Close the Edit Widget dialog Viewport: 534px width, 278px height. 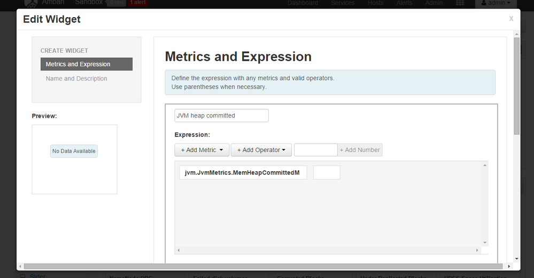(511, 19)
